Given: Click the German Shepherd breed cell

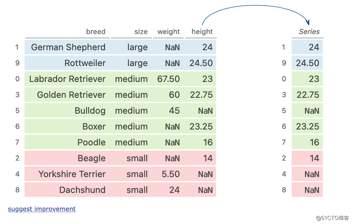Looking at the screenshot, I should point(68,47).
